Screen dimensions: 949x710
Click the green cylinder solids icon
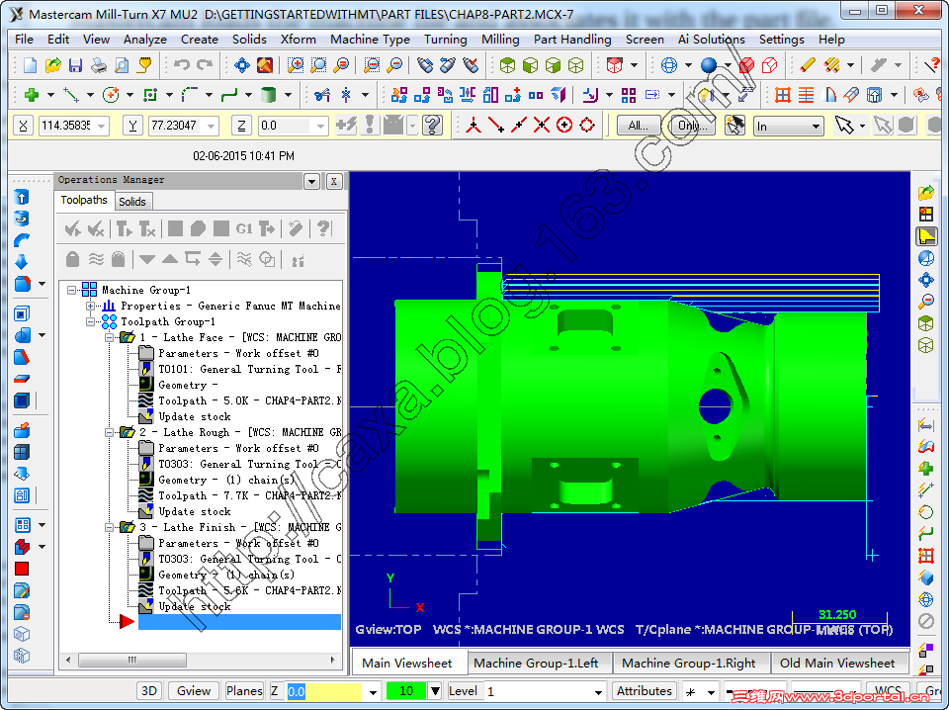coord(268,94)
